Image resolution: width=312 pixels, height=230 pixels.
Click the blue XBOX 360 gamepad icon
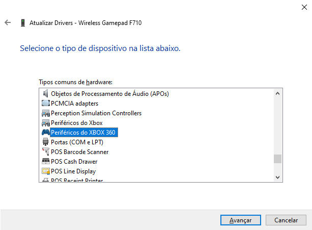(x=45, y=133)
